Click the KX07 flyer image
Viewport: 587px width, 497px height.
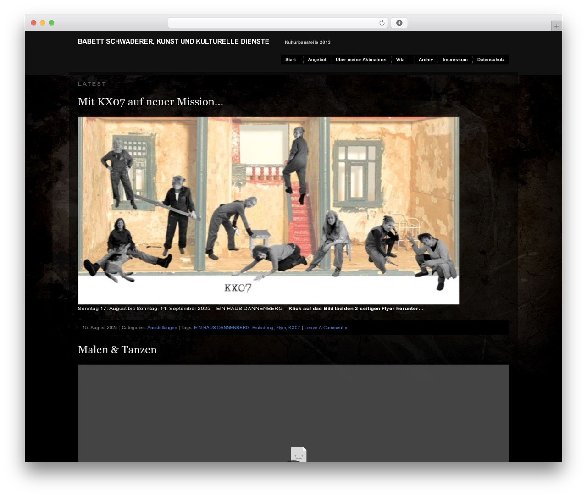click(x=268, y=210)
